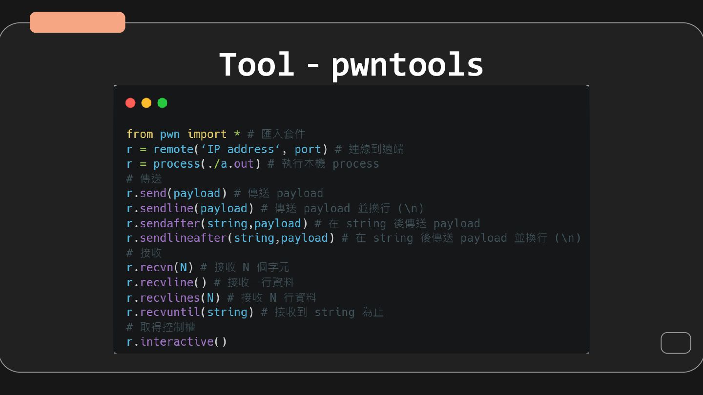Viewport: 703px width, 395px height.
Task: Select the 'from pwn import *' line
Action: 216,134
